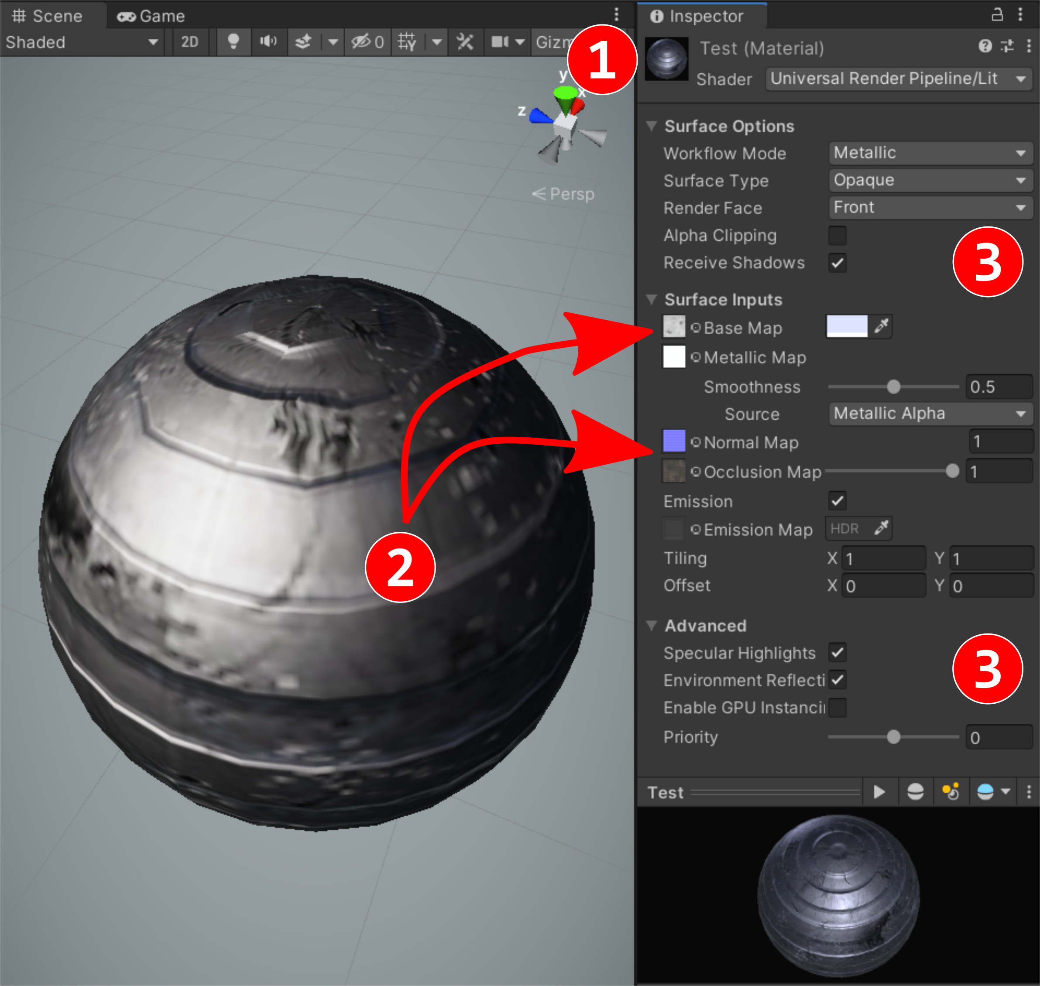1040x986 pixels.
Task: Toggle scene lighting bulb icon
Action: click(x=233, y=41)
